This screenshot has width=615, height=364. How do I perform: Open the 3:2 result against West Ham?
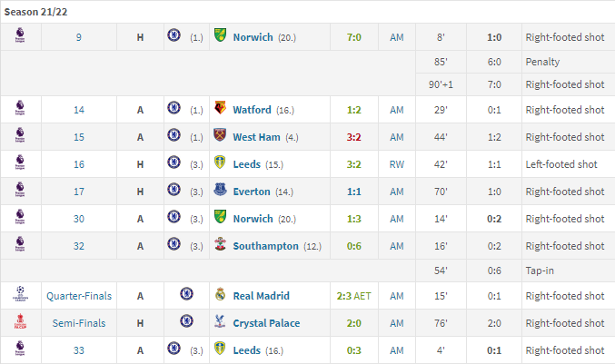[353, 137]
